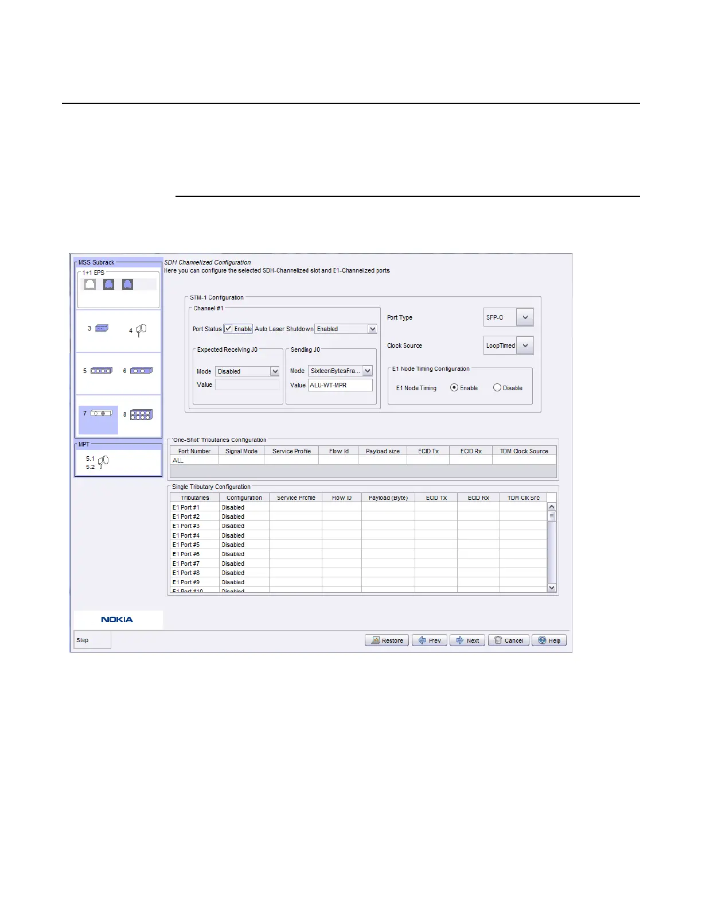
Task: Click the Sending J0 Value input field
Action: coord(340,385)
